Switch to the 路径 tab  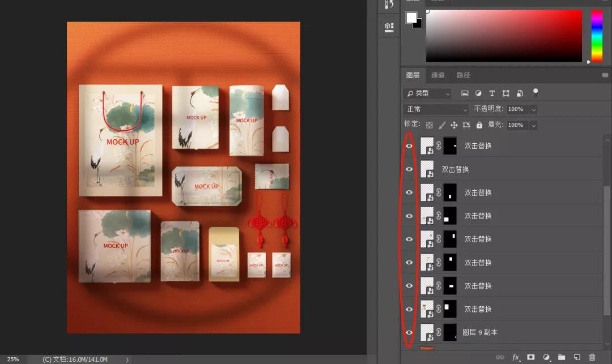tap(463, 75)
